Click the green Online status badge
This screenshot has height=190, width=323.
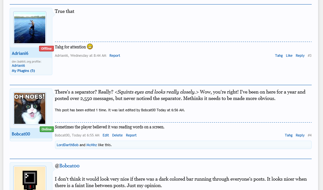coord(47,129)
